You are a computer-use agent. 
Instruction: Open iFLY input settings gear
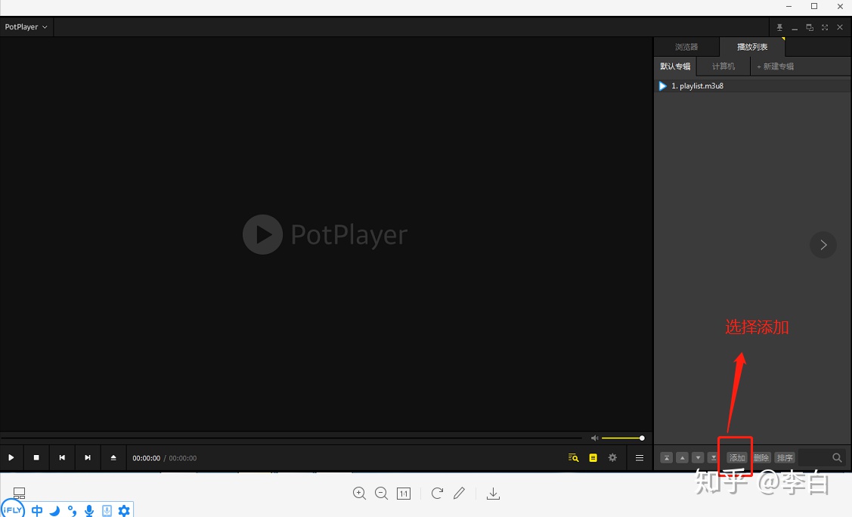124,510
